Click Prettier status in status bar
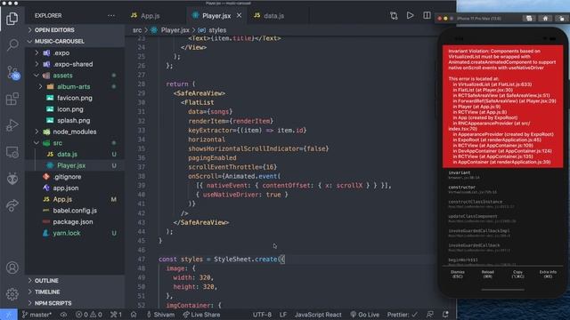570x320 pixels. [x=402, y=315]
